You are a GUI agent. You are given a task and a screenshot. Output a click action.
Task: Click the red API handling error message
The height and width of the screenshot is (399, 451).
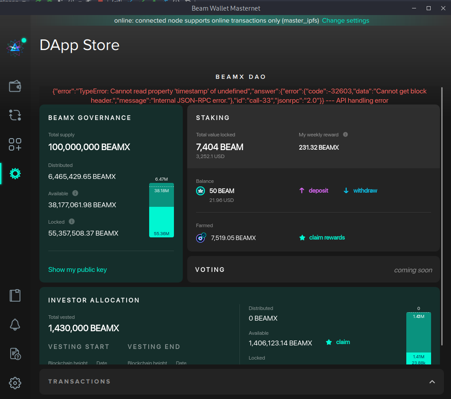(239, 96)
